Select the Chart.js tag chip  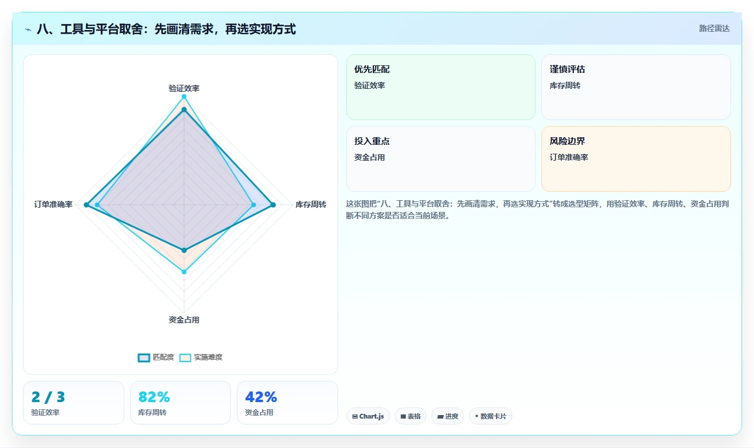click(368, 416)
